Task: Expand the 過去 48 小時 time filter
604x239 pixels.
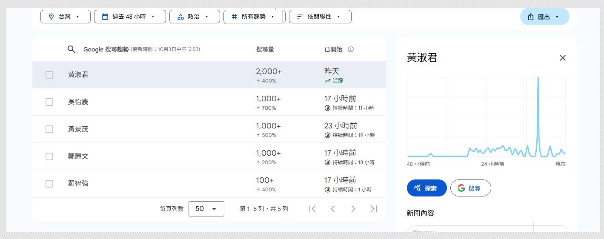Action: 129,17
